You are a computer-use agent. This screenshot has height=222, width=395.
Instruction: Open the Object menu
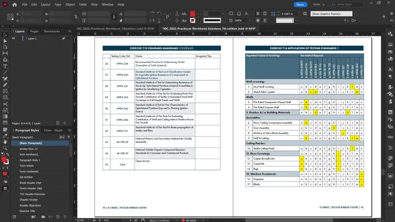coord(70,4)
